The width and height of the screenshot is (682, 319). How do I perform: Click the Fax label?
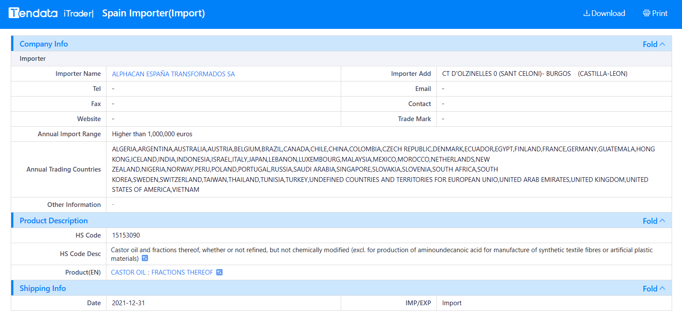pos(96,104)
